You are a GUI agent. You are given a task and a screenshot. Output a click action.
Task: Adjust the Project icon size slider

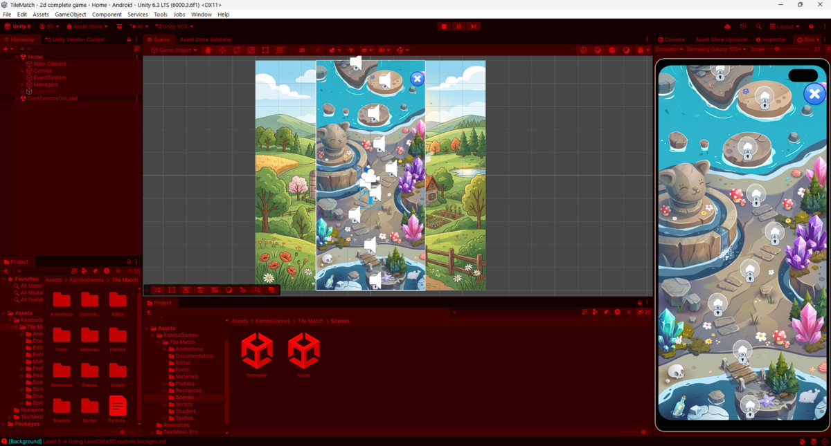[122, 432]
